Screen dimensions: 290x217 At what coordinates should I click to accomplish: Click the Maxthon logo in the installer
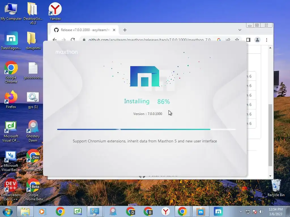tap(145, 76)
